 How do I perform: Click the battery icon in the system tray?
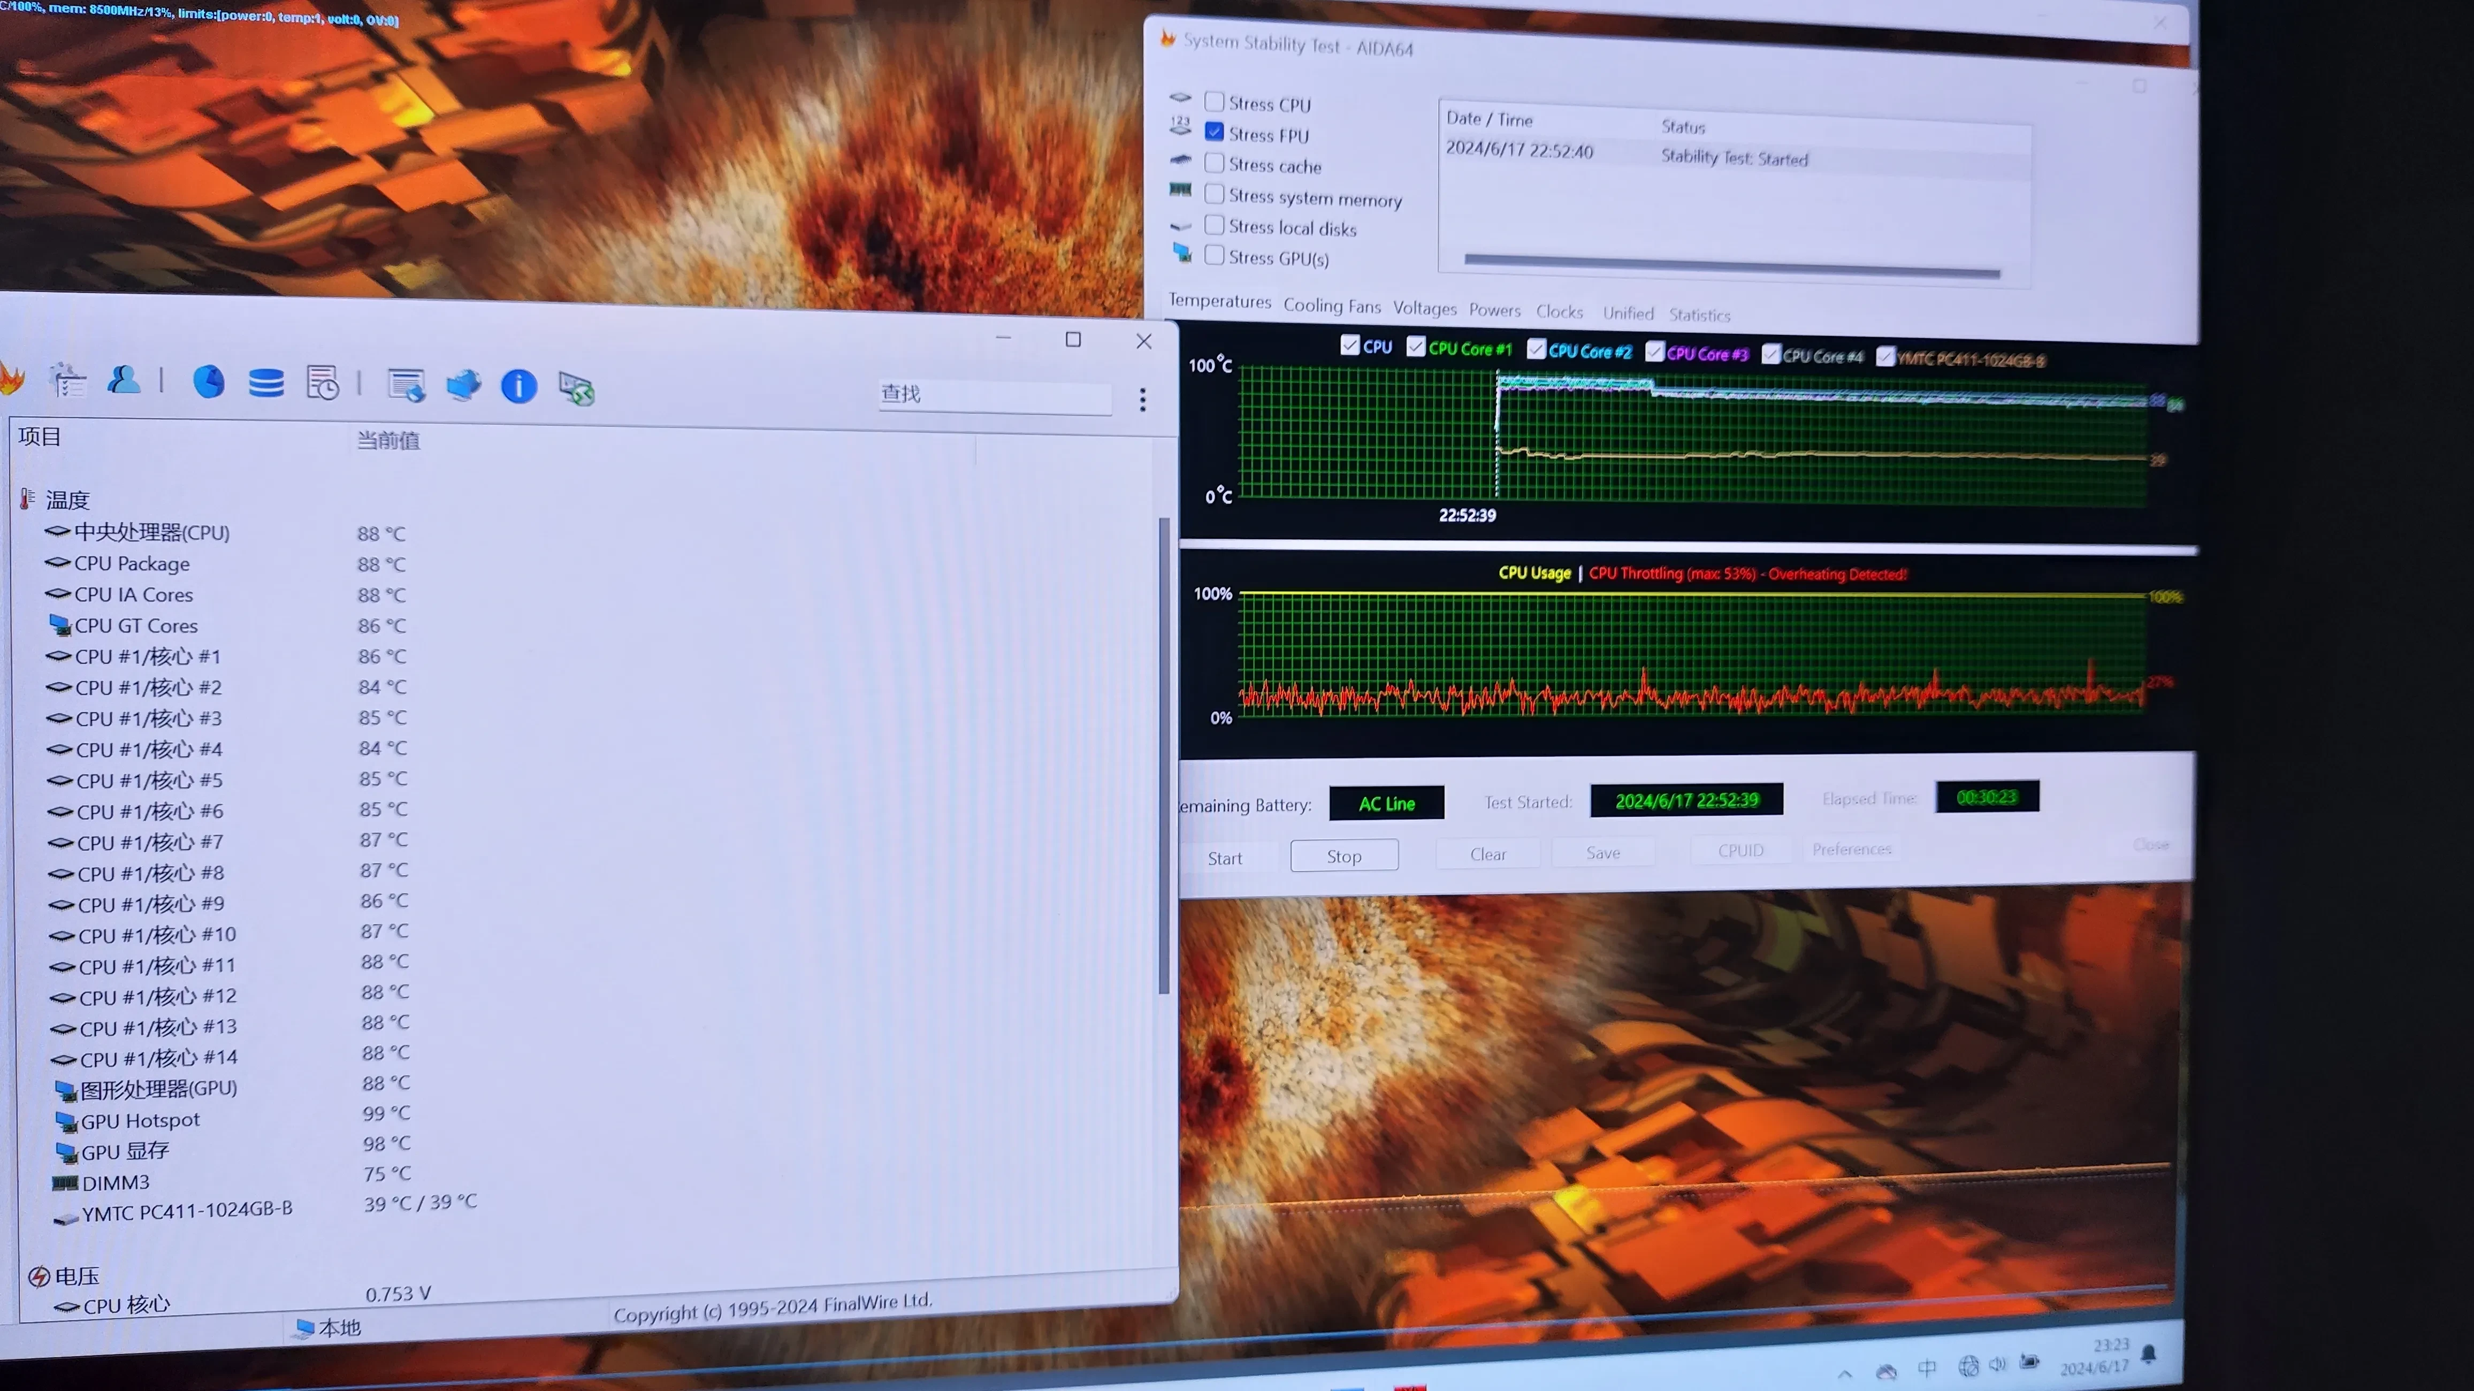2029,1362
